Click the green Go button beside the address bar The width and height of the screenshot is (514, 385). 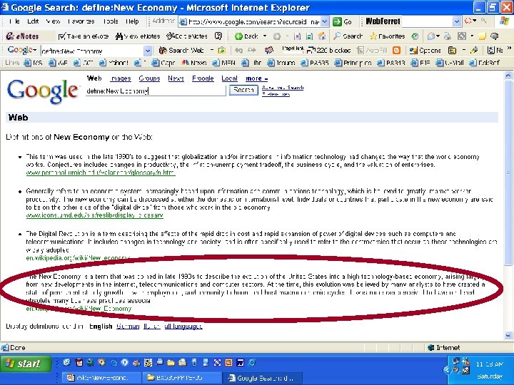tap(342, 22)
